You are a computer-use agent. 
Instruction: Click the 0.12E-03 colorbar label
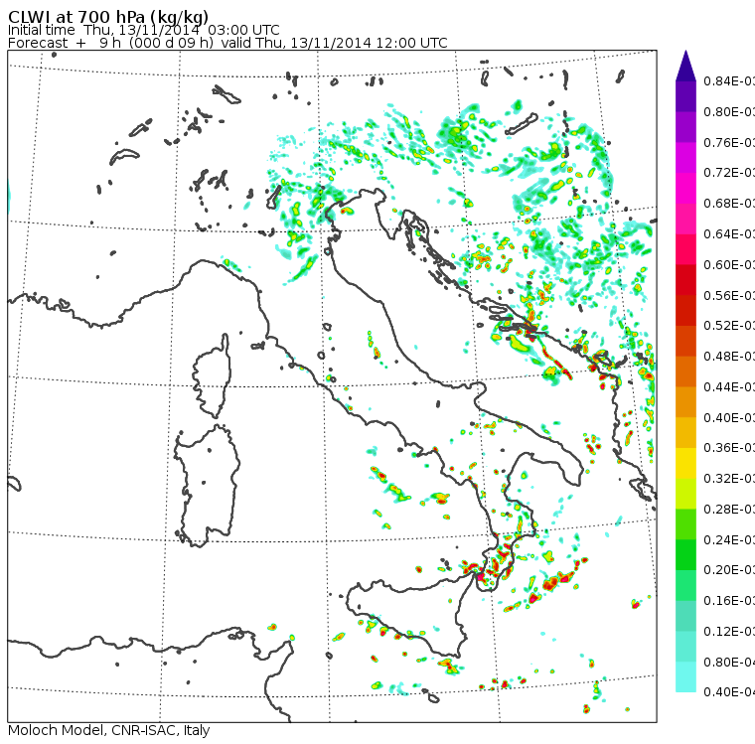pos(729,632)
